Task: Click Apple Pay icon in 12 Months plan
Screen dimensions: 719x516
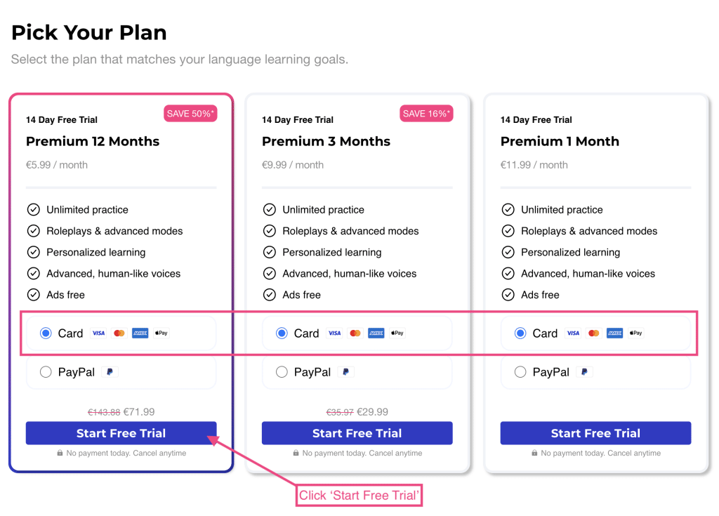Action: [161, 333]
